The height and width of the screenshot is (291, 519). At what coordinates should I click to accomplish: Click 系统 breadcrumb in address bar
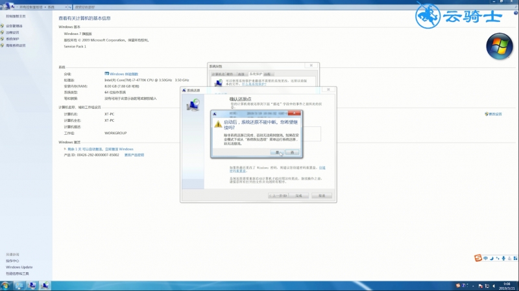(x=51, y=7)
